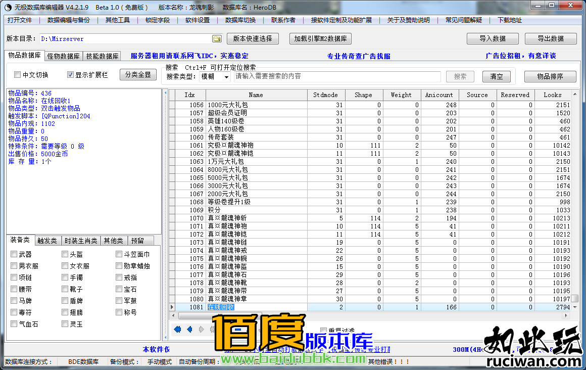
Task: Open the 数据库切换 menu
Action: pos(240,20)
